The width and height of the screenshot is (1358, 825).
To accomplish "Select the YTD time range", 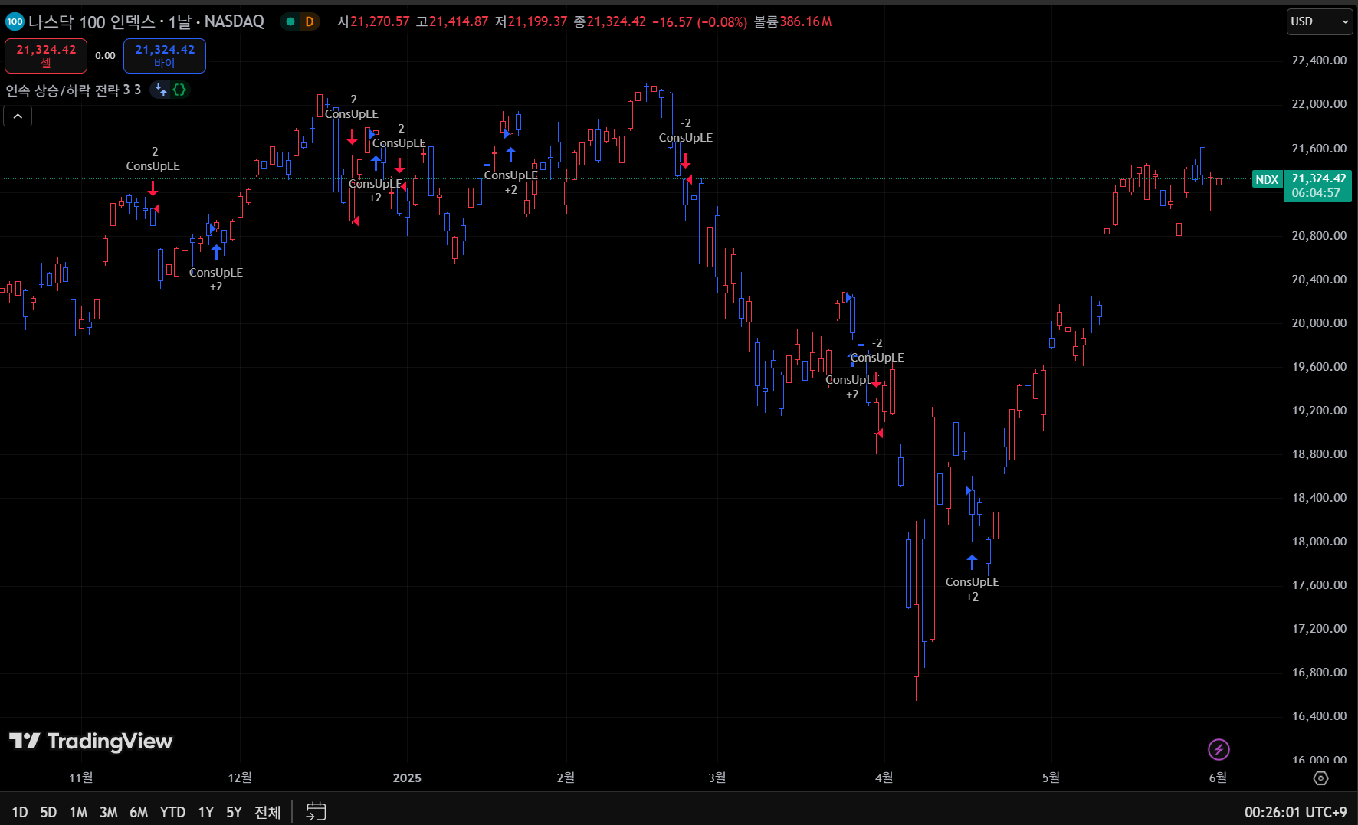I will coord(172,812).
